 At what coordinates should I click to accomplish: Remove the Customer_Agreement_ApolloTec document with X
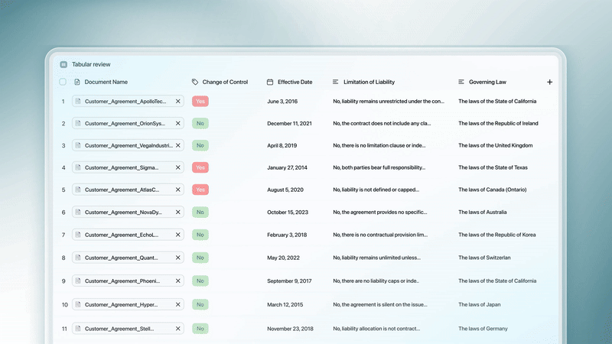[x=178, y=101]
